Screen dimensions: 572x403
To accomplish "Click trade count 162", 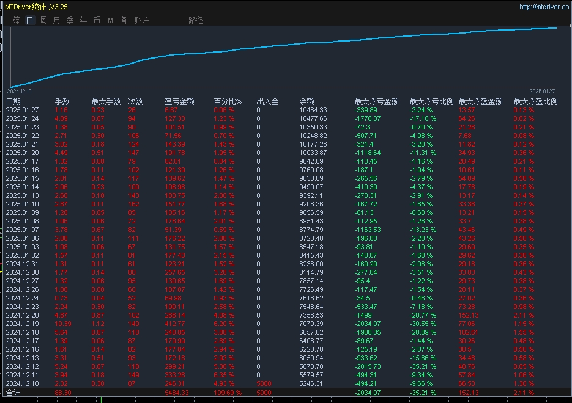I will point(133,204).
